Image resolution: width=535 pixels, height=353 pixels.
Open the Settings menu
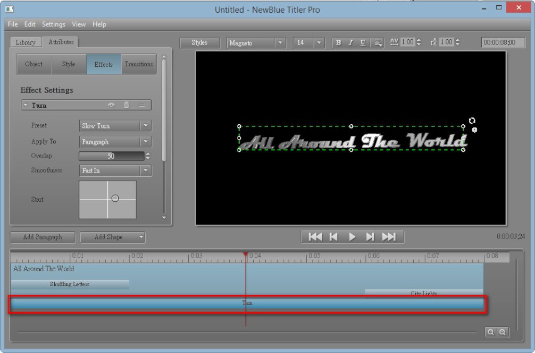click(x=54, y=24)
